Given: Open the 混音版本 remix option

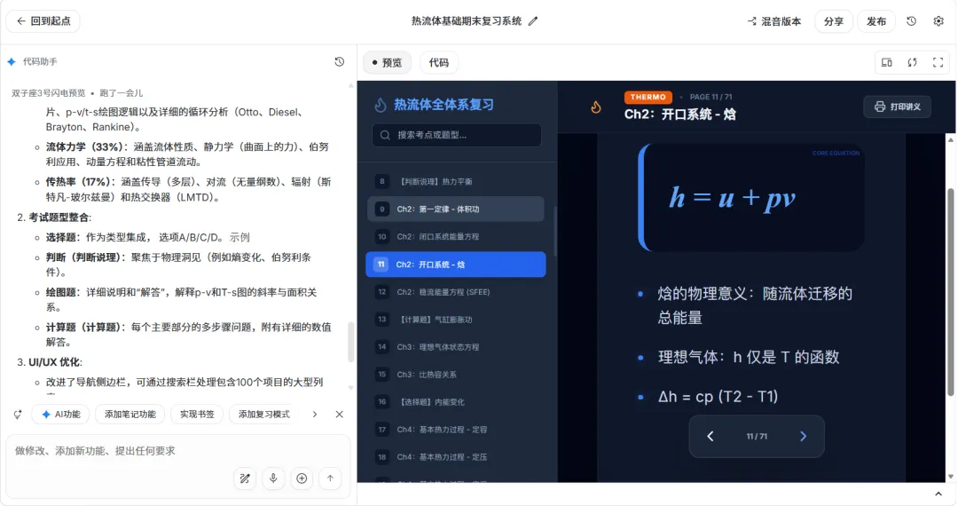Looking at the screenshot, I should [773, 21].
